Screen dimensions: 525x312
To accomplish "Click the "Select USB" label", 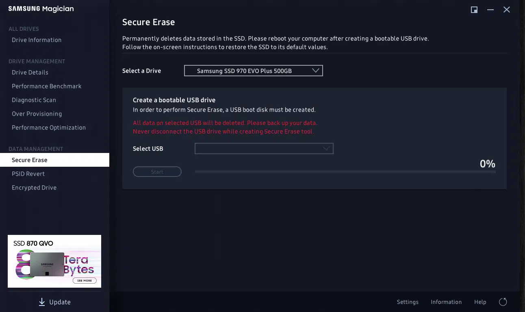I will point(148,149).
